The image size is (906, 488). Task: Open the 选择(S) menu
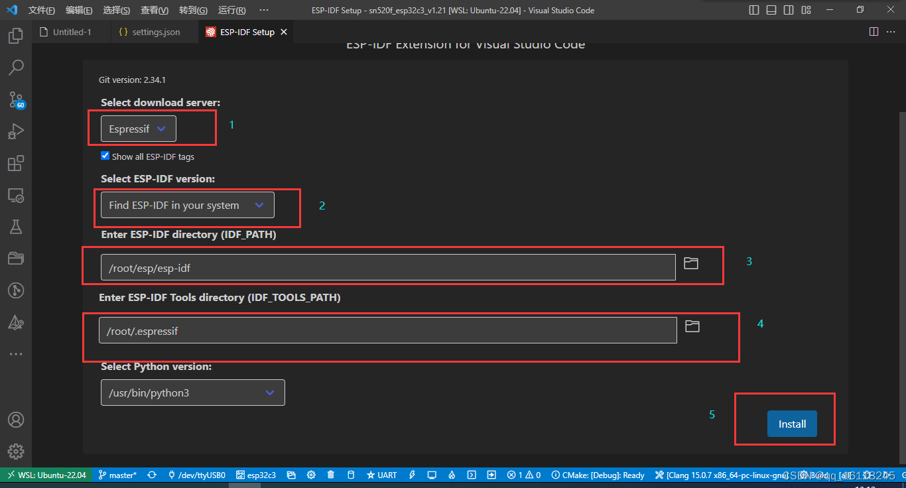click(x=117, y=10)
